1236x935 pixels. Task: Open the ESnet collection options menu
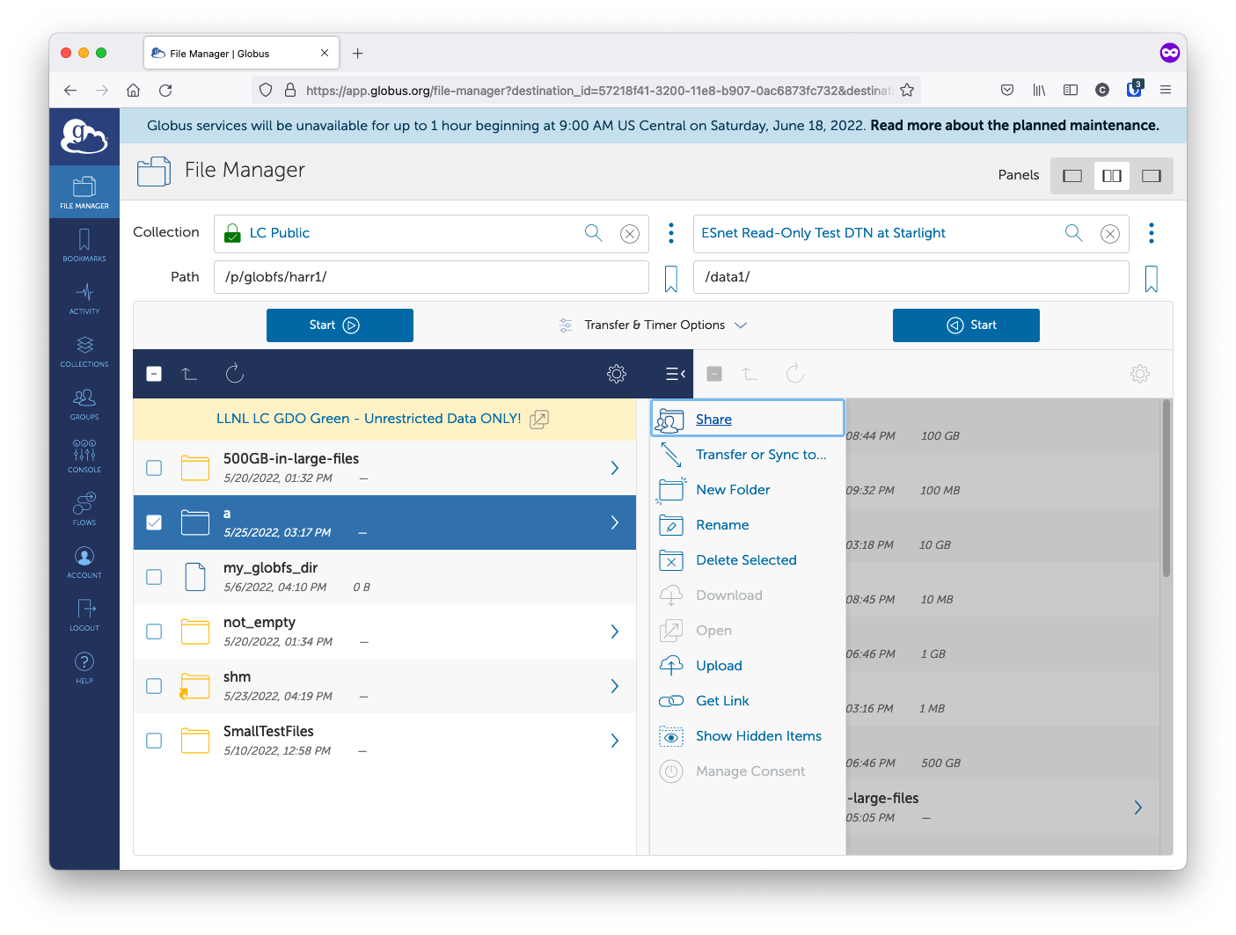(x=1152, y=233)
